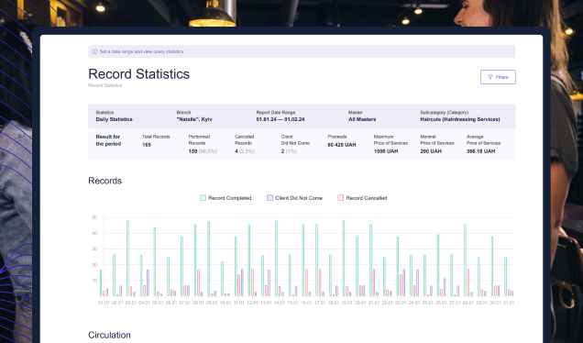Click the red cancelled bar for 21.01
Image resolution: width=583 pixels, height=343 pixels.
point(374,282)
